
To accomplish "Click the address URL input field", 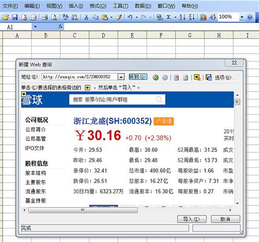I will pyautogui.click(x=80, y=77).
